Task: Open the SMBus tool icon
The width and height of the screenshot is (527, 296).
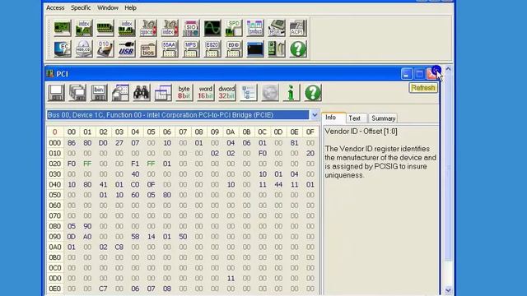Action: [x=255, y=28]
